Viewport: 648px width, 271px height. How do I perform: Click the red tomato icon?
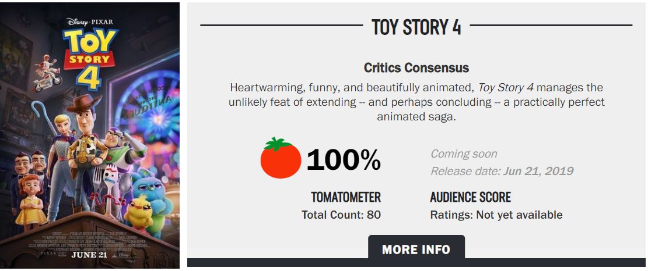(x=281, y=158)
